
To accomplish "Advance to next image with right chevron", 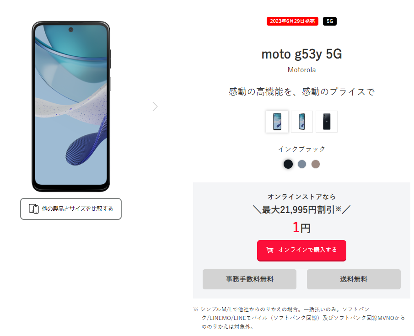I will [x=155, y=107].
